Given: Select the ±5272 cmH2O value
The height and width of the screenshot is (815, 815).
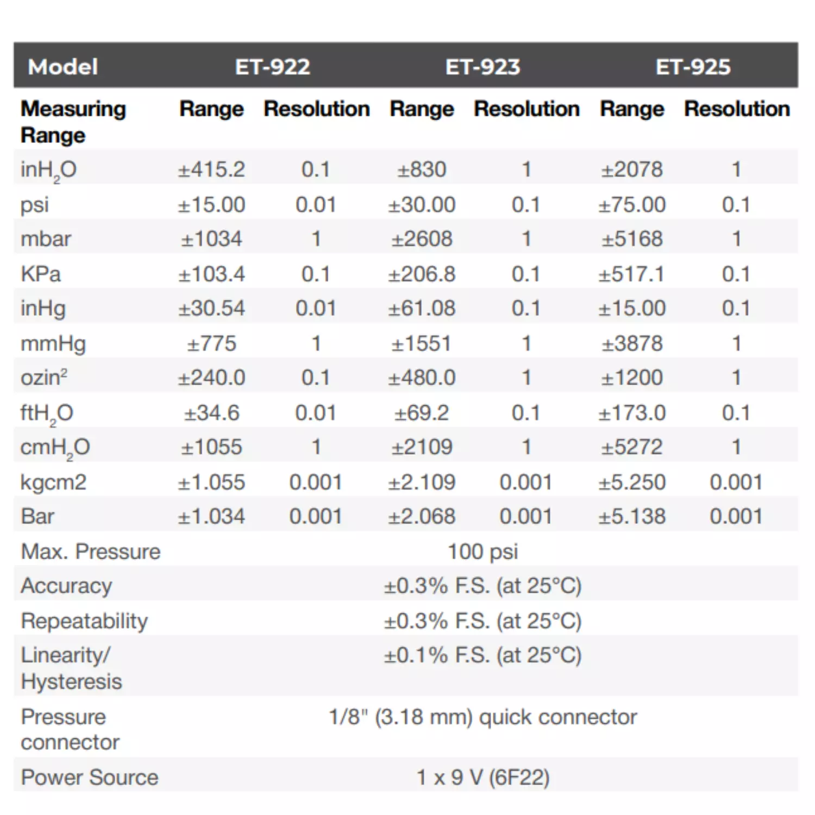Looking at the screenshot, I should 631,447.
